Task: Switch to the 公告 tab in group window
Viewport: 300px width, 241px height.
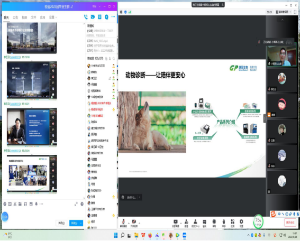Action: pos(15,17)
